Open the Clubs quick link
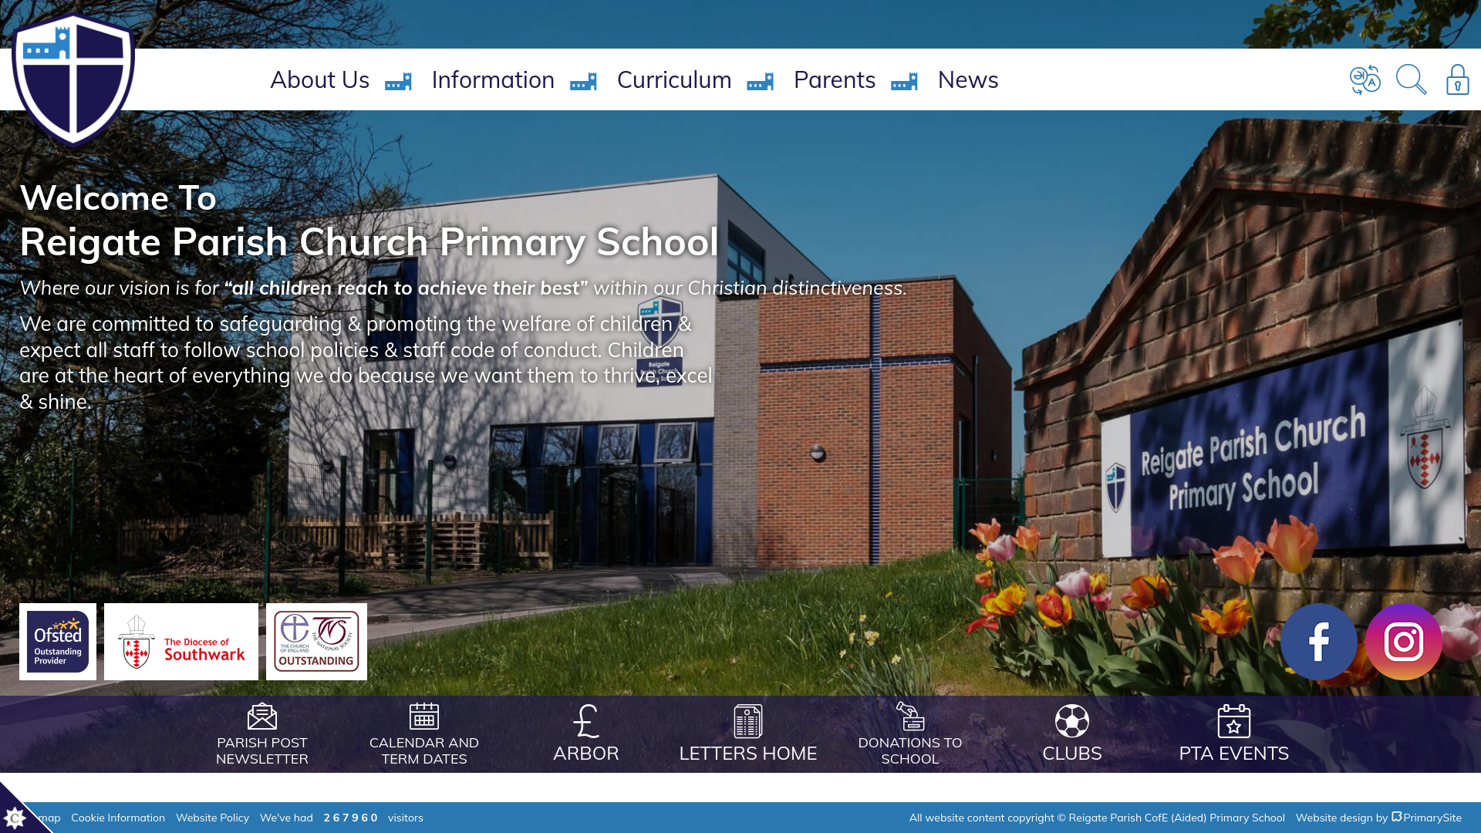This screenshot has height=833, width=1481. pyautogui.click(x=1072, y=753)
